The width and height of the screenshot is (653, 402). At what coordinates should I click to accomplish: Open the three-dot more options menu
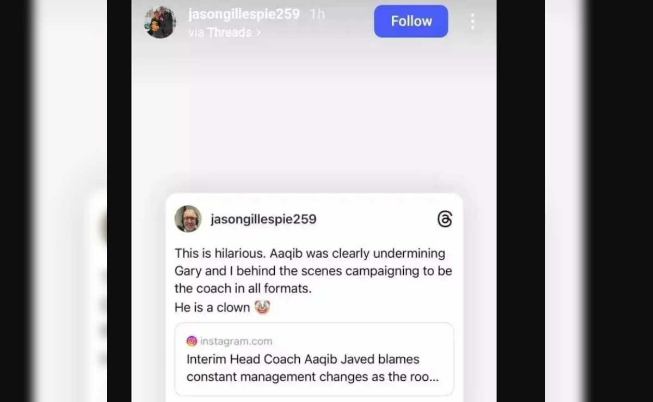[x=472, y=21]
